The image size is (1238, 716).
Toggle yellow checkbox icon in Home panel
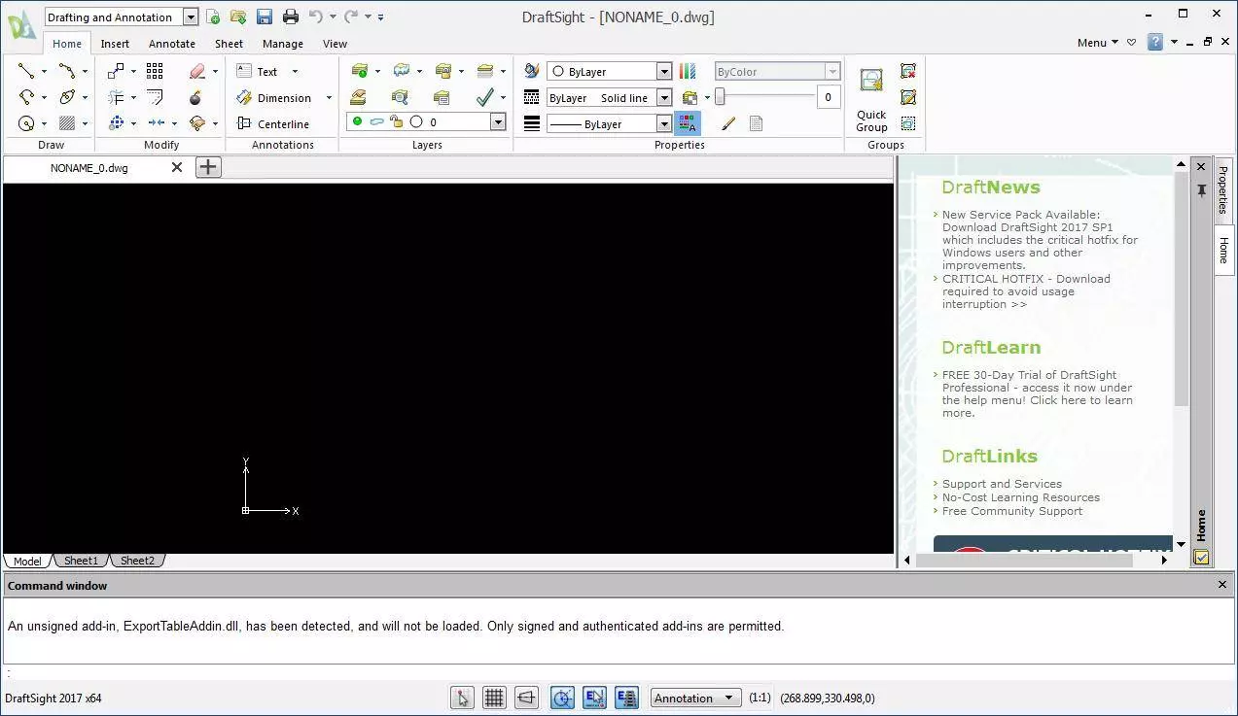(1201, 558)
